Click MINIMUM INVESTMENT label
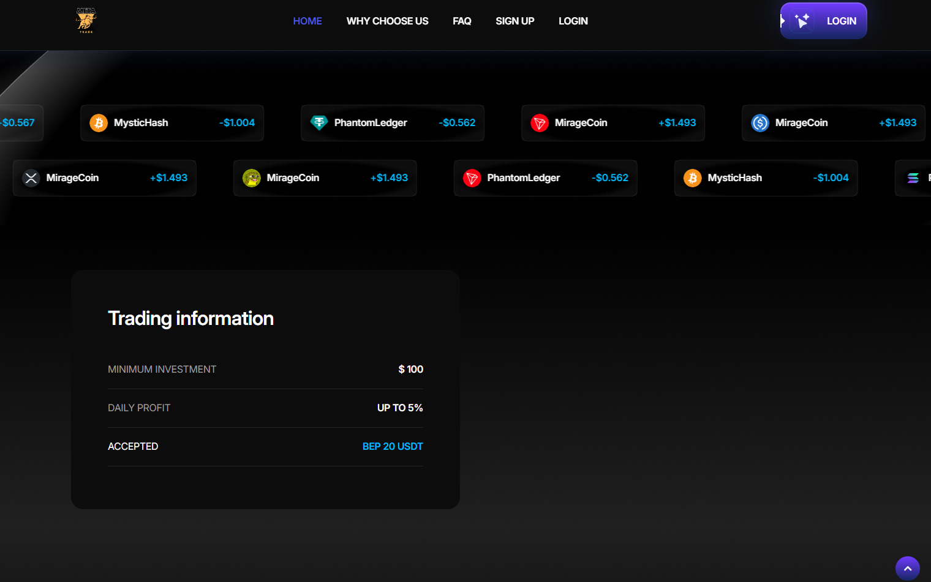The width and height of the screenshot is (931, 582). (162, 369)
